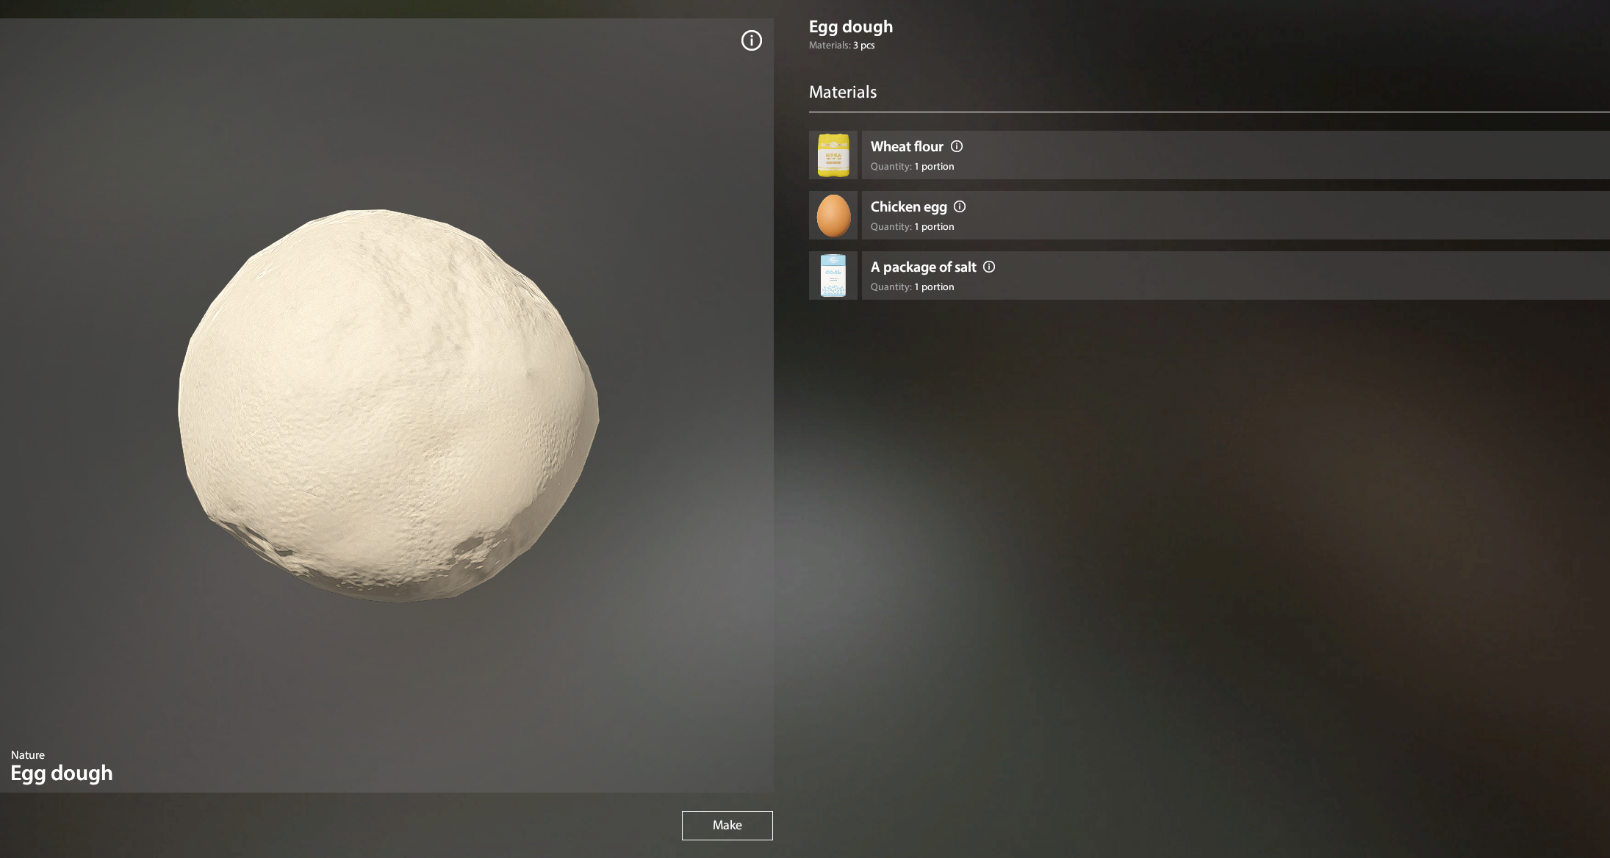Screen dimensions: 1610x858
Task: Click the brown chicken egg thumbnail
Action: click(x=833, y=215)
